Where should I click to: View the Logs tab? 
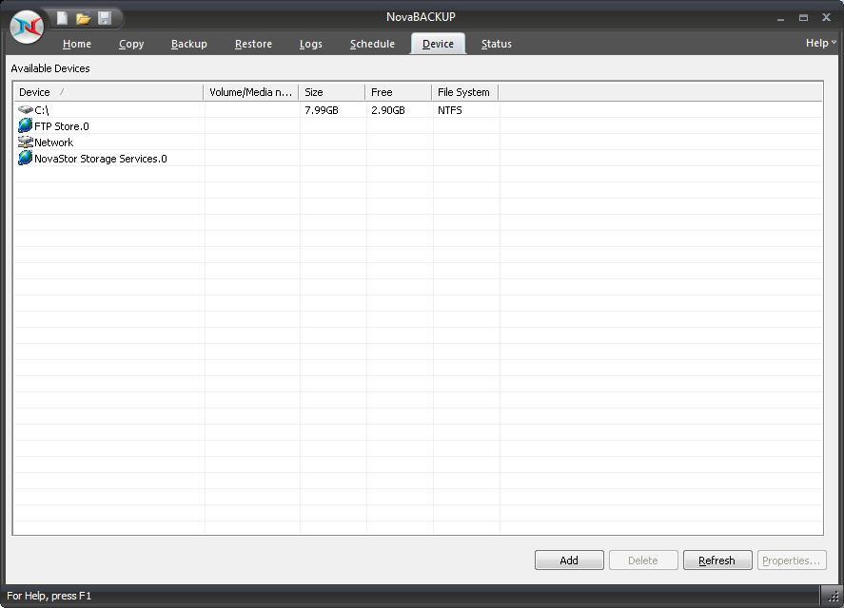(x=310, y=44)
